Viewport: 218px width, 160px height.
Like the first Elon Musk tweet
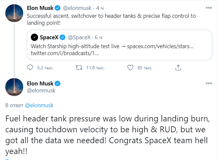click(131, 68)
